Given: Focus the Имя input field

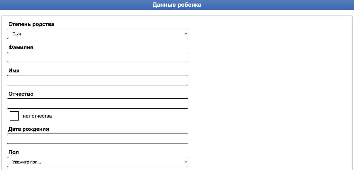Looking at the screenshot, I should click(x=97, y=80).
